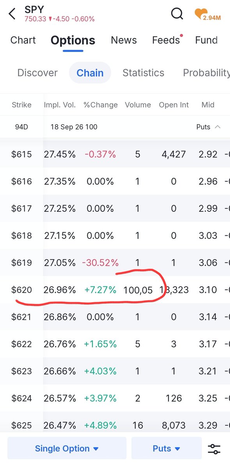This screenshot has width=230, height=469.
Task: Switch to the Chart tab
Action: 23,40
